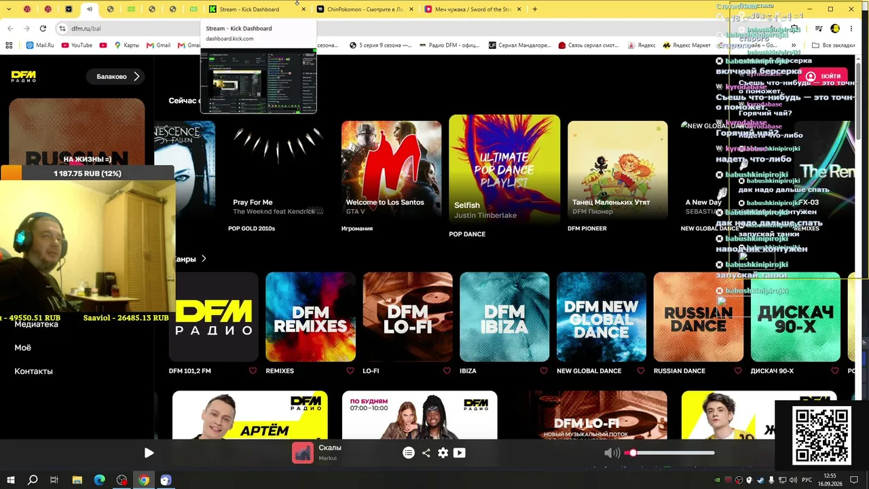Open File Explorer from the taskbar
This screenshot has width=869, height=489.
tap(77, 480)
